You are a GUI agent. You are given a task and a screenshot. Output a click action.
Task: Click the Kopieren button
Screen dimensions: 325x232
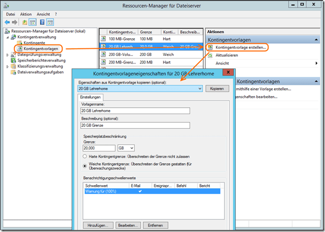point(217,89)
